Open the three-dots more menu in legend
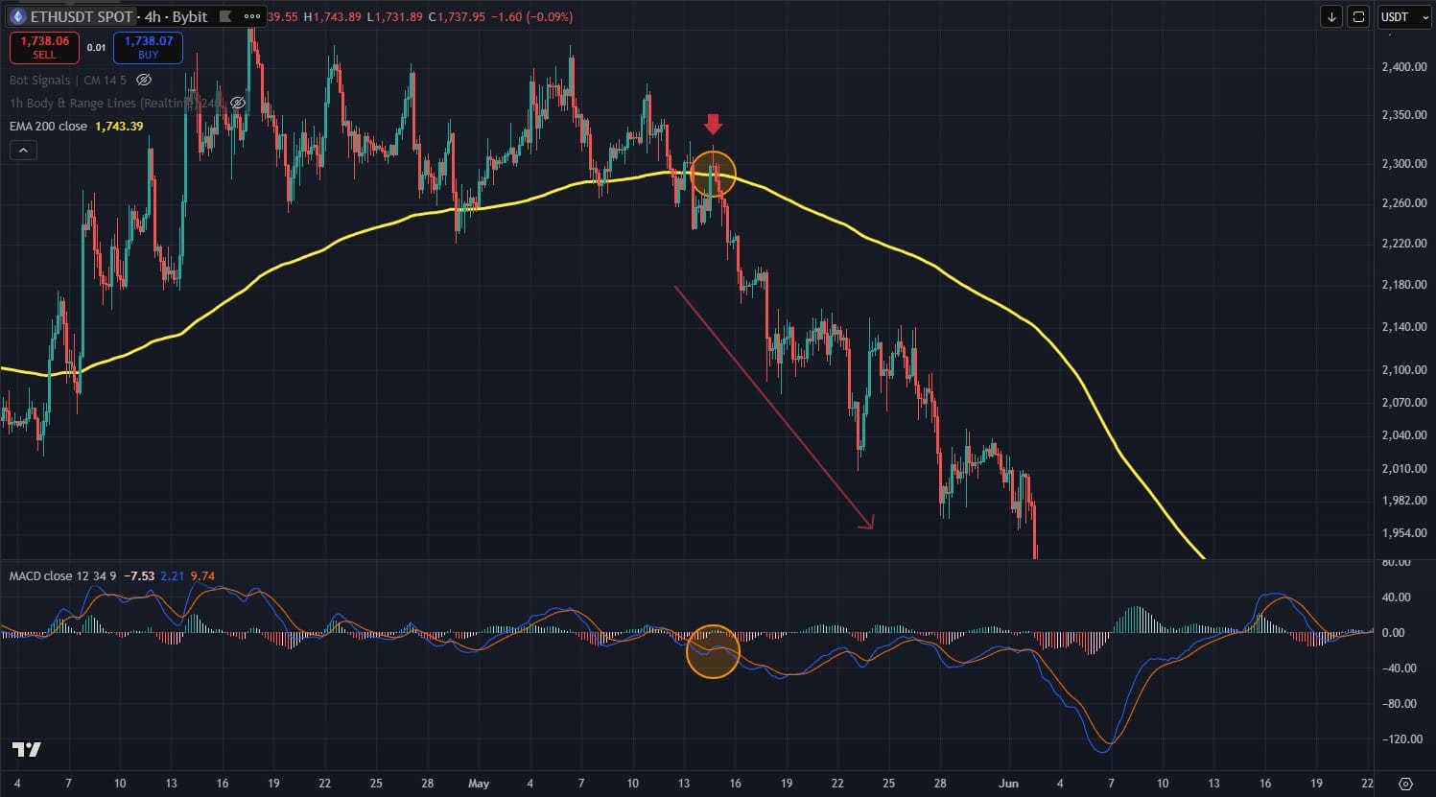The image size is (1436, 797). point(252,16)
